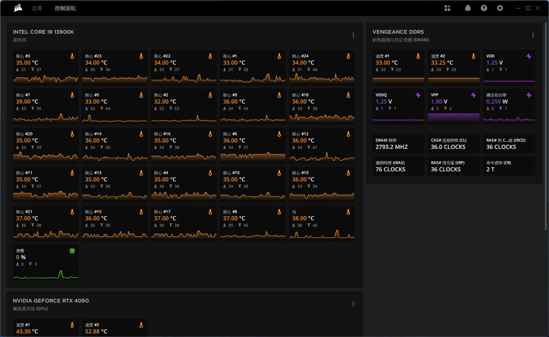The height and width of the screenshot is (337, 549).
Task: Click the lightning icon on the VPP card
Action: point(473,95)
